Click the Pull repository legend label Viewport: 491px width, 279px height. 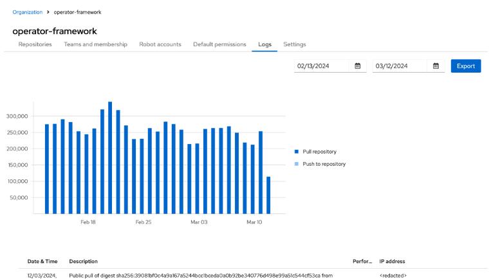(x=319, y=152)
